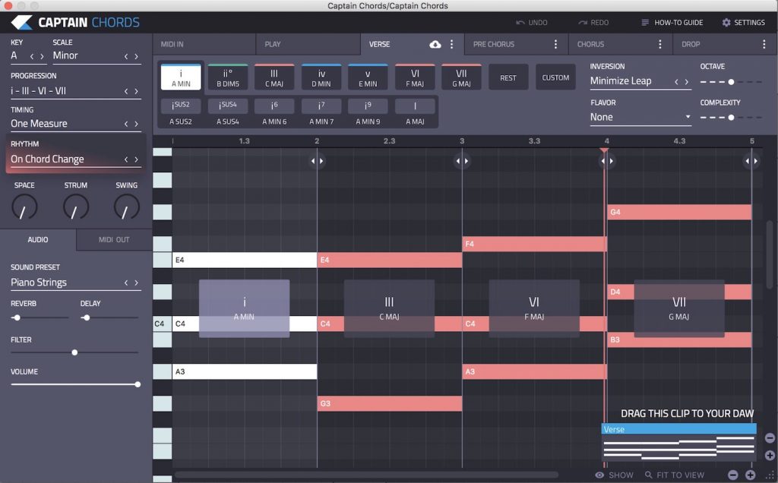Select the AUDIO tab
This screenshot has height=483, width=778.
click(37, 240)
